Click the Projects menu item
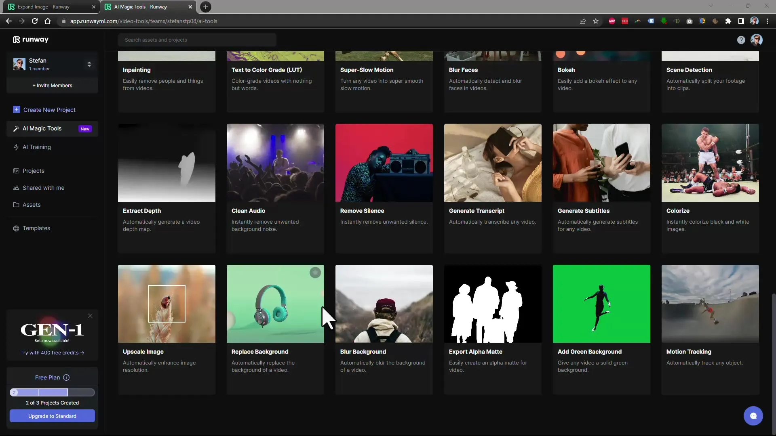This screenshot has width=776, height=436. pos(33,170)
